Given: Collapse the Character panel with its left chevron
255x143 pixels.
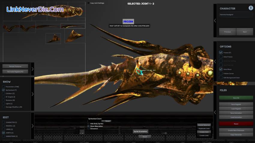Looking at the screenshot, I should coord(215,21).
